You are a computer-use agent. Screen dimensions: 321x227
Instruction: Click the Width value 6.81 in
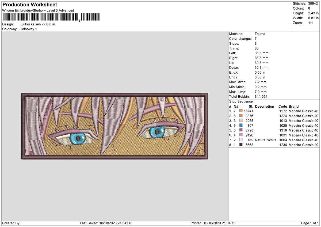point(314,18)
